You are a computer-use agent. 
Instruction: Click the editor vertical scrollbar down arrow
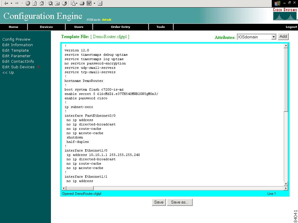[286, 184]
